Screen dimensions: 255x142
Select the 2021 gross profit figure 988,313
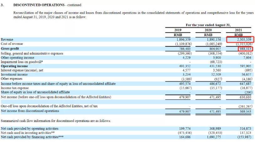click(x=245, y=49)
